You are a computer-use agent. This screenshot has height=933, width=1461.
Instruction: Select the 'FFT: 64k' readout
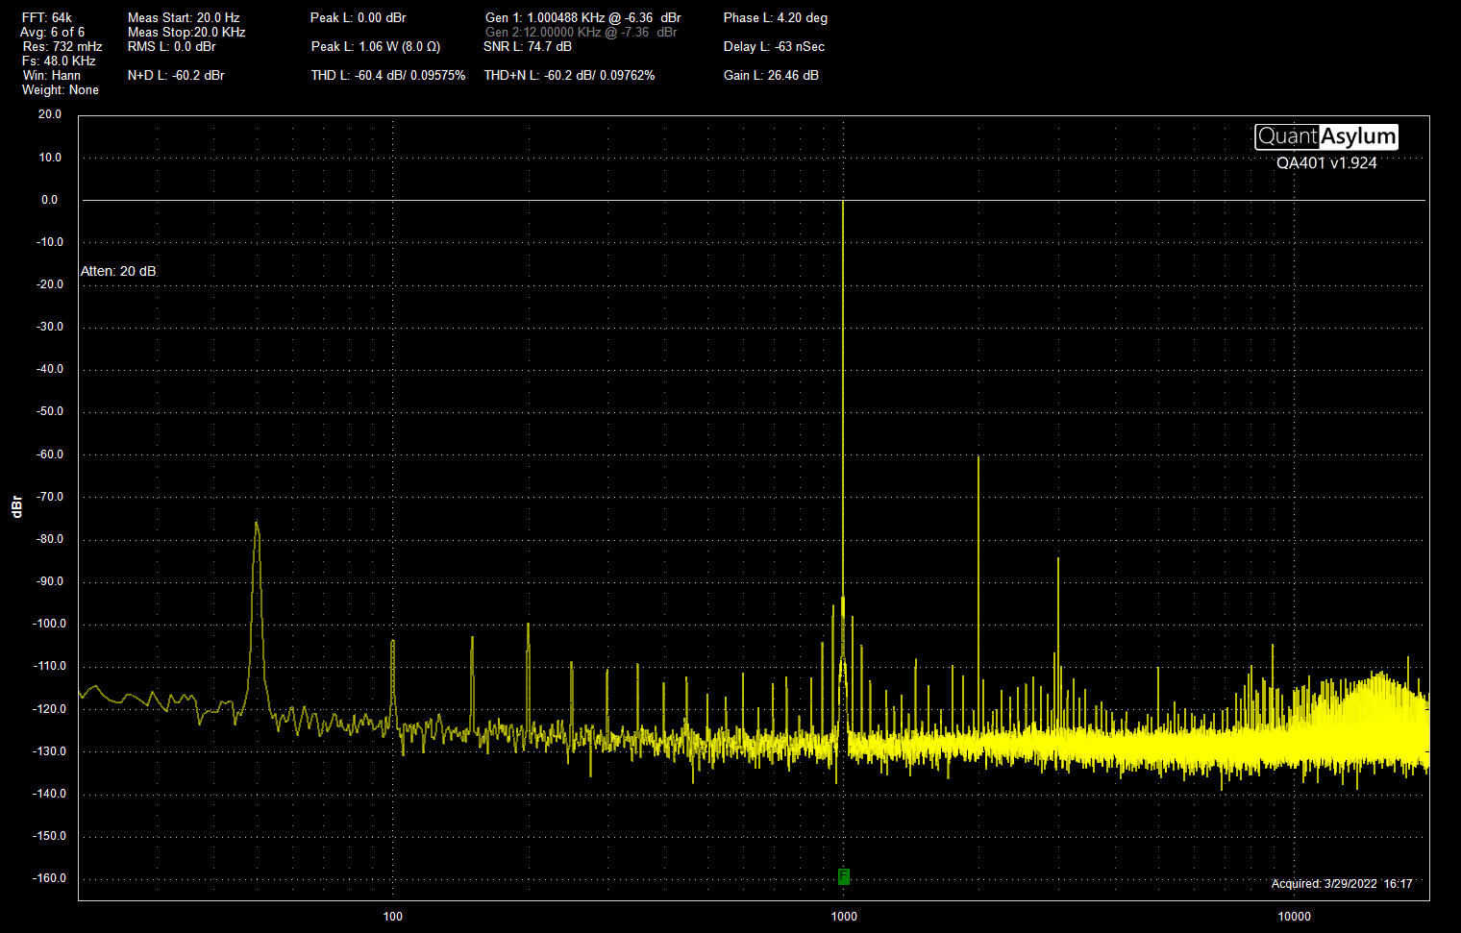[x=47, y=17]
